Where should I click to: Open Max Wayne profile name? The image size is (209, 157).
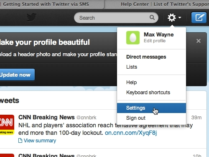point(158,34)
